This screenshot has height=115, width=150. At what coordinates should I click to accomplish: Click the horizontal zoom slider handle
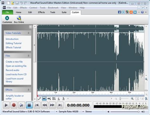coord(120,99)
